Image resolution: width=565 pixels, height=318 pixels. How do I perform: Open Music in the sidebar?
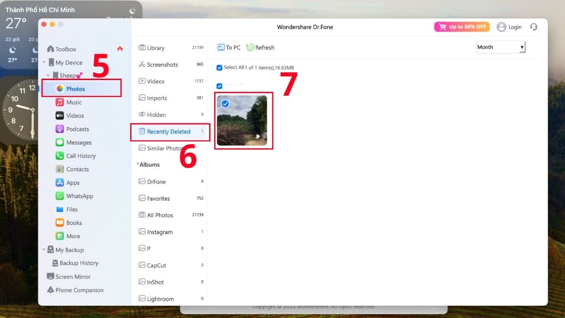click(68, 102)
